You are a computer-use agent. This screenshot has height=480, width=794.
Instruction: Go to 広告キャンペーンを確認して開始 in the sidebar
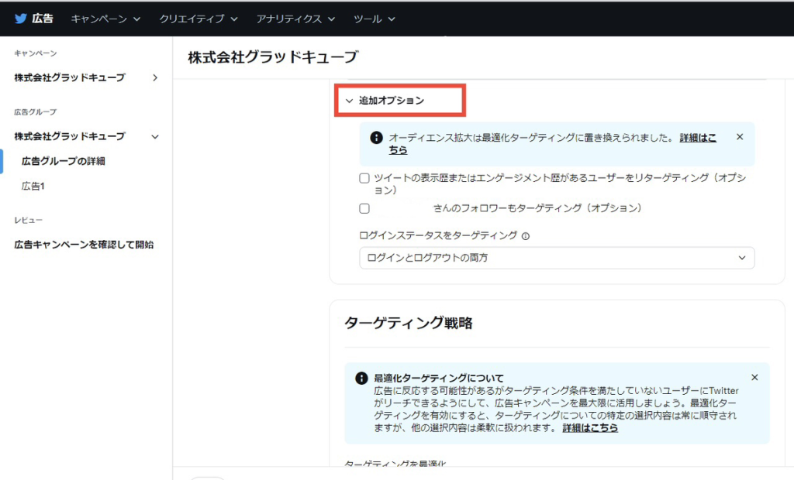(84, 245)
